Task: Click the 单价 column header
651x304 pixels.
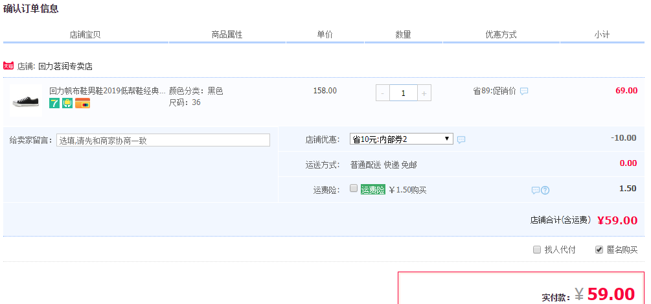Action: pyautogui.click(x=325, y=35)
